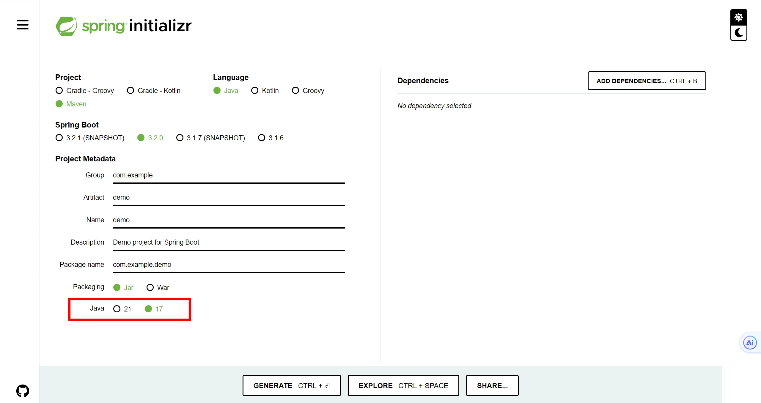Viewport: 761px width, 403px height.
Task: Click the Artifact input field
Action: [x=228, y=198]
